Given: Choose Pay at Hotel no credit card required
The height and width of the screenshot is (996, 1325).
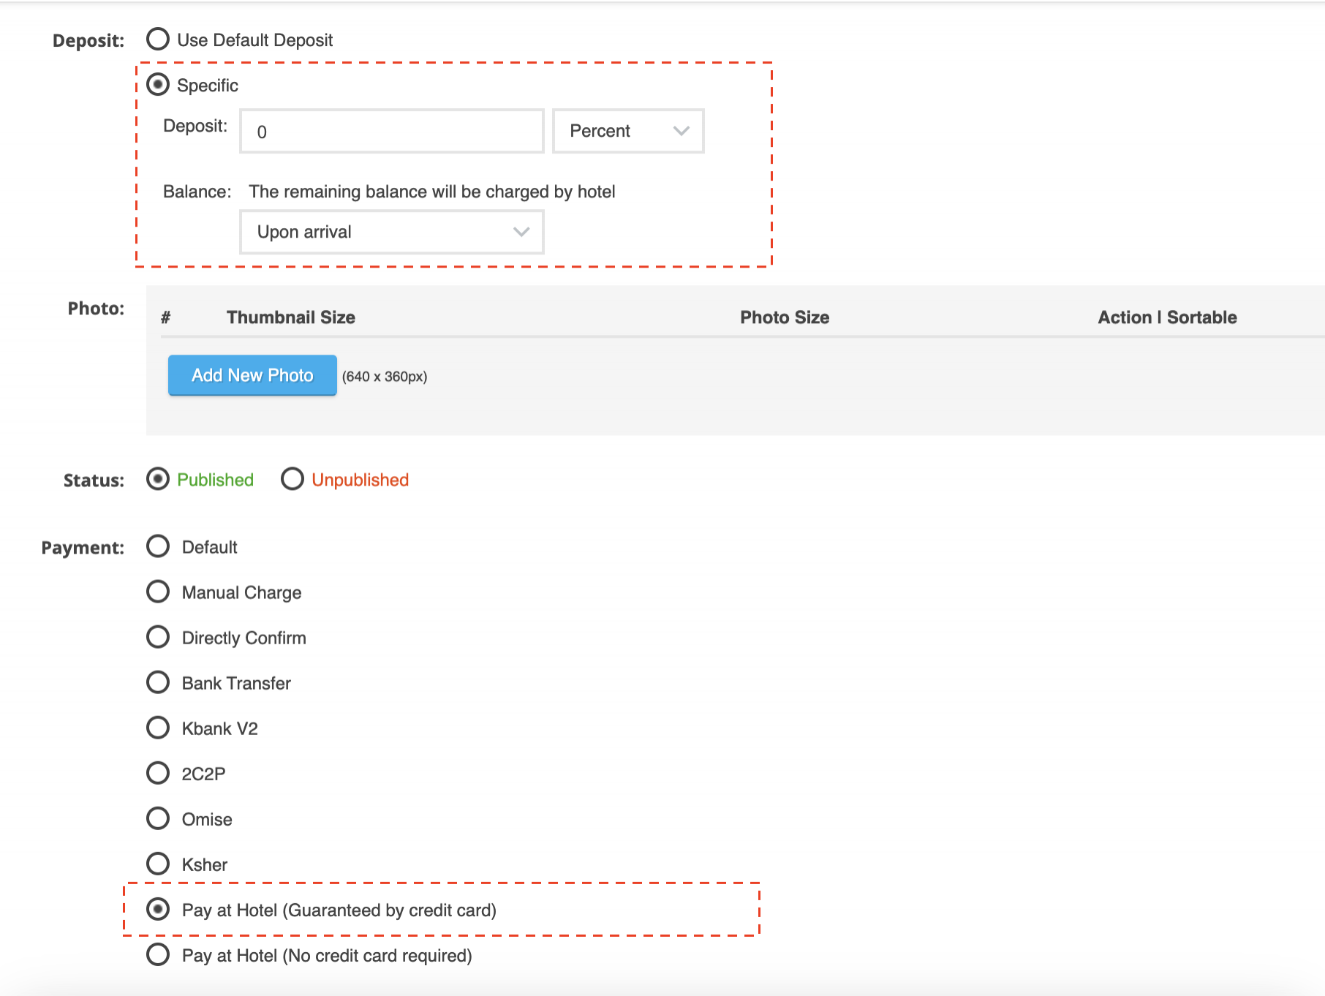Looking at the screenshot, I should pos(158,955).
